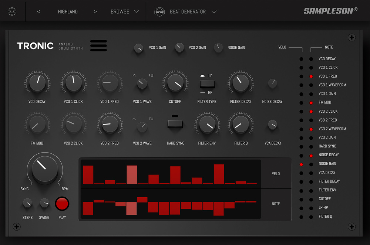The width and height of the screenshot is (370, 245).
Task: Click the bottom-left plus screw icon
Action: (x=17, y=227)
